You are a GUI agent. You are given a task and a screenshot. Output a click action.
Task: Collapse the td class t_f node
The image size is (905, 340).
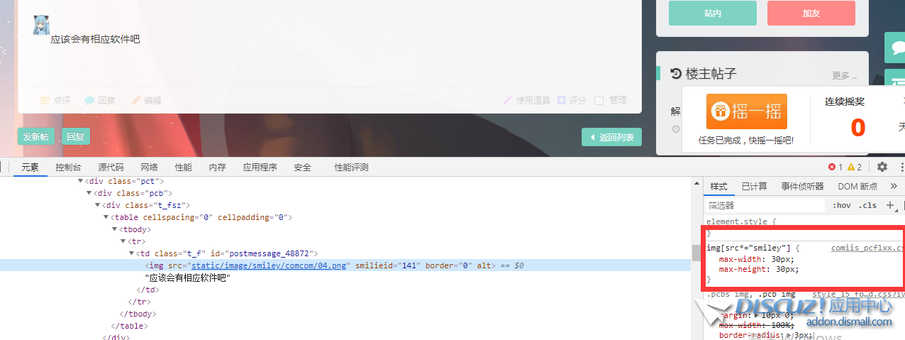pyautogui.click(x=132, y=253)
